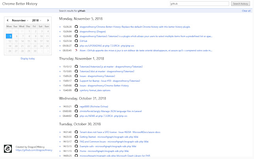254x159 pixels.
Task: Click the Chrome Better History title
Action: click(20, 4)
